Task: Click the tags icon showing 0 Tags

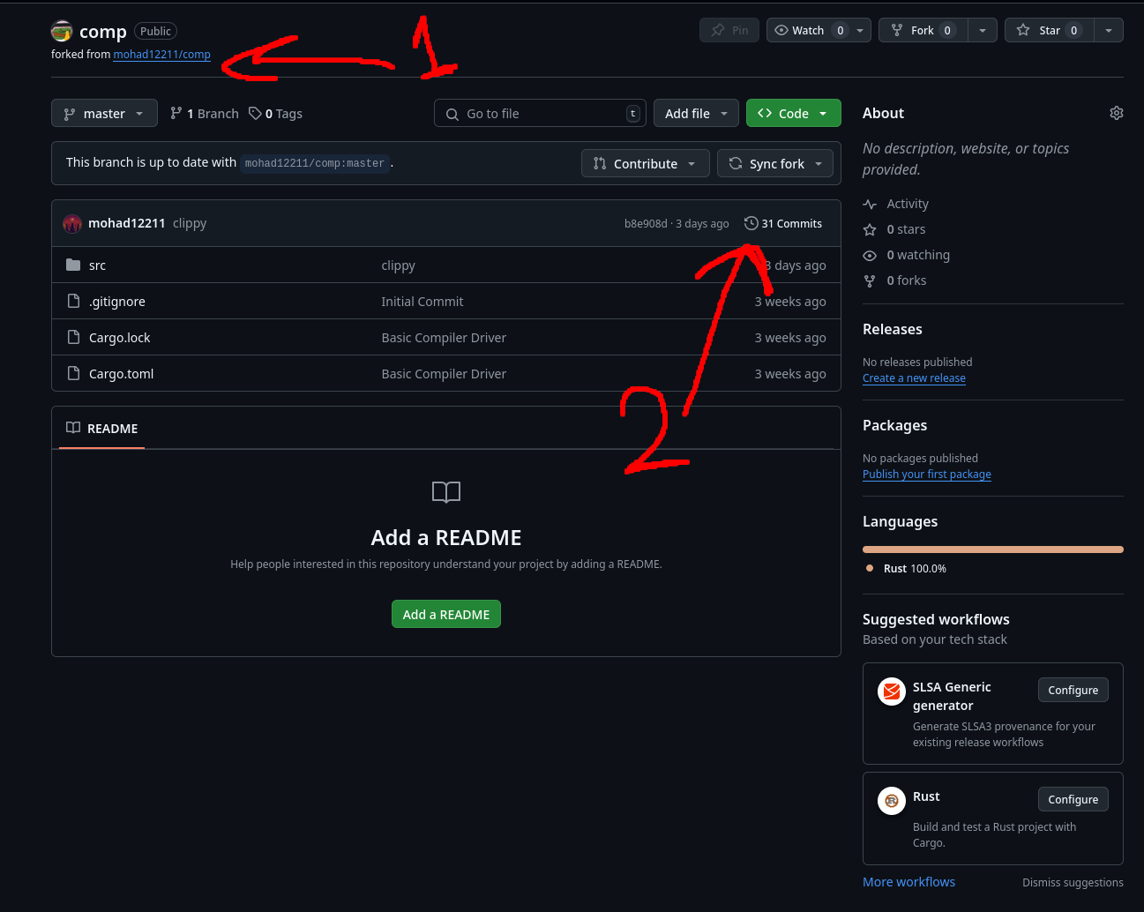Action: pos(255,114)
